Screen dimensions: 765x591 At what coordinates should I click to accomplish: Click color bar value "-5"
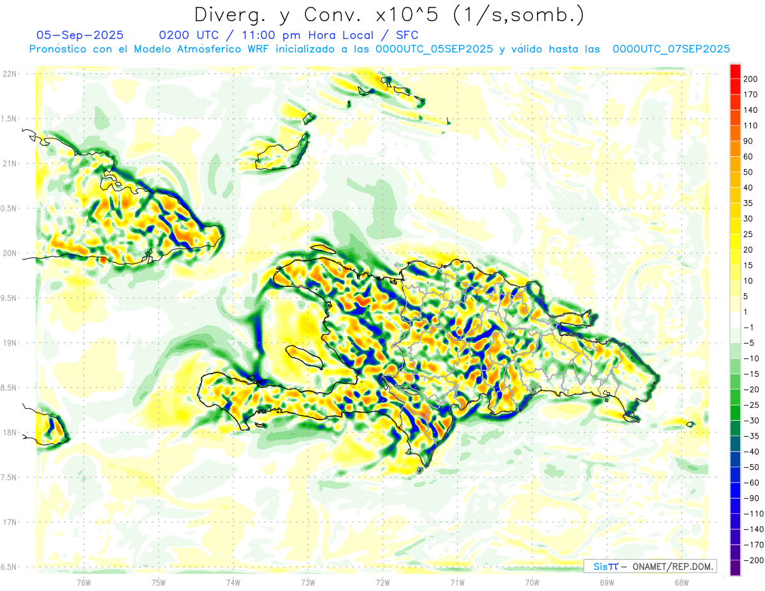(x=750, y=343)
